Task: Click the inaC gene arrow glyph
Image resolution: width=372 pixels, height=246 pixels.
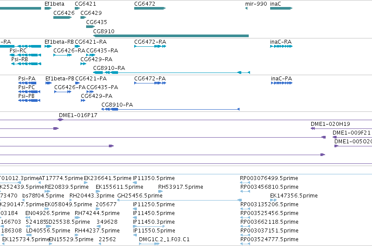Action: [282, 8]
